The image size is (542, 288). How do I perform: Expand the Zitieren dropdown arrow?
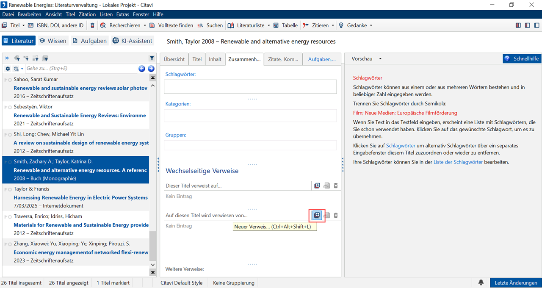[333, 25]
